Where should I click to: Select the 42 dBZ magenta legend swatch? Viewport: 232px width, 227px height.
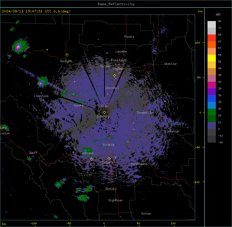coord(212,85)
